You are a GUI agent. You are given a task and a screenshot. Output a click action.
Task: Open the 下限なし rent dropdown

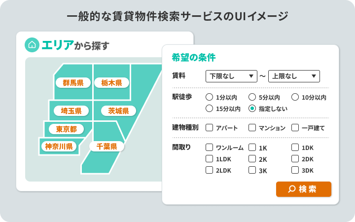(x=231, y=76)
